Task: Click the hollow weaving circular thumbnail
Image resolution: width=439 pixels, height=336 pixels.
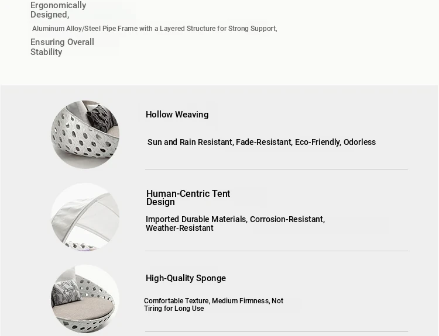Action: 85,134
